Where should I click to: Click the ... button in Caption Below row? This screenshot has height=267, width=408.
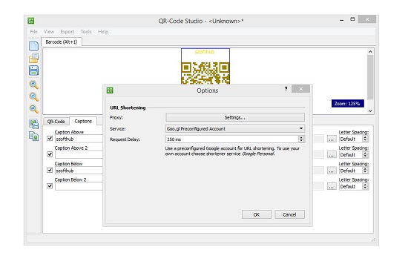click(332, 171)
